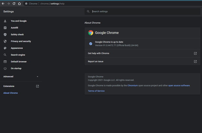The image size is (202, 133).
Task: Click external link icon for Report an issue
Action: pos(195,62)
